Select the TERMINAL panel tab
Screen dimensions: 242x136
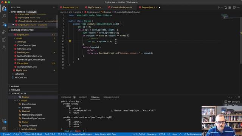[95, 97]
